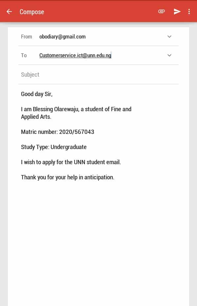Click the Matric number 2020/567043 line

click(x=57, y=132)
